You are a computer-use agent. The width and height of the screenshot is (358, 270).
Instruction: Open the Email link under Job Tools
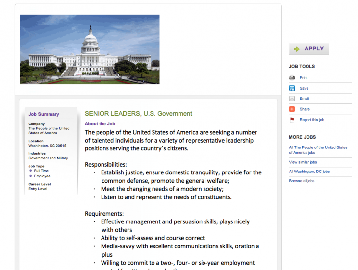pyautogui.click(x=305, y=98)
